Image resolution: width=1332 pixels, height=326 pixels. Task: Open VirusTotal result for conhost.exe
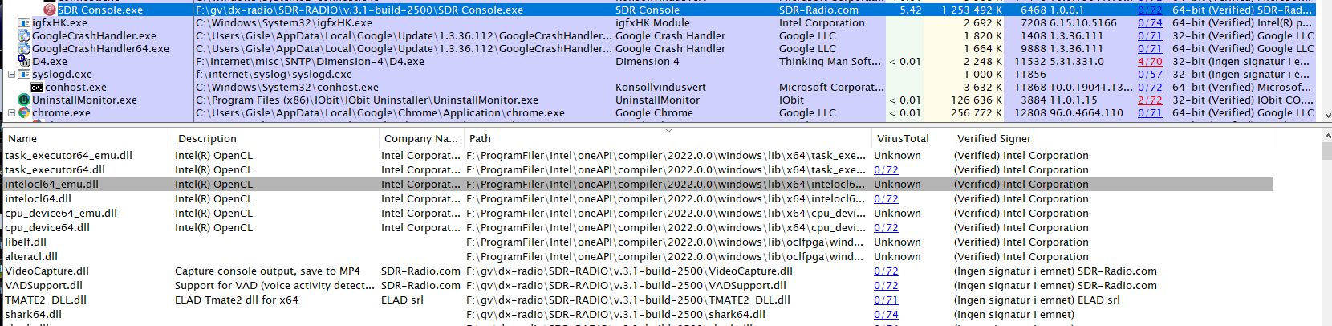(x=1150, y=88)
